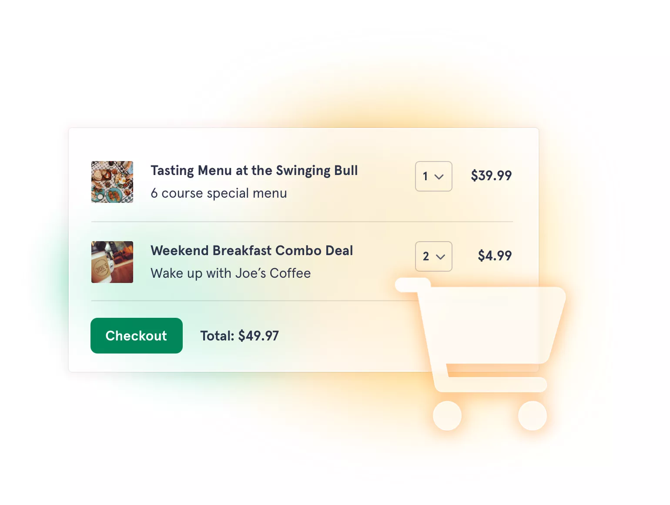Select the 6 course special menu description

coord(219,193)
